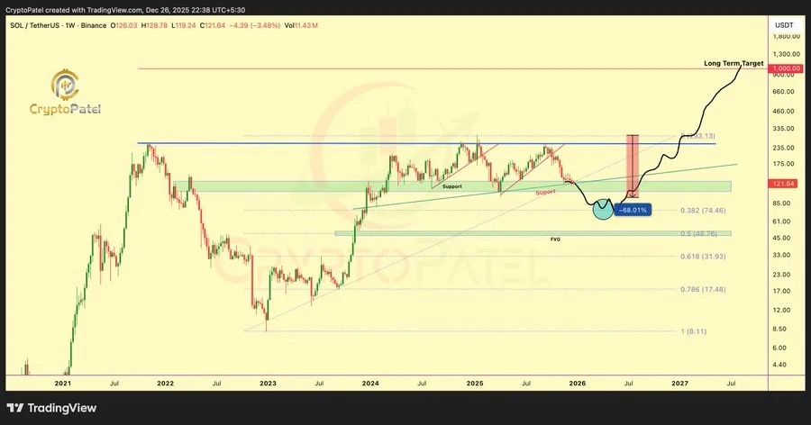Click the 0.5 (48.76) Fibonacci level label
This screenshot has height=425, width=811.
click(698, 234)
